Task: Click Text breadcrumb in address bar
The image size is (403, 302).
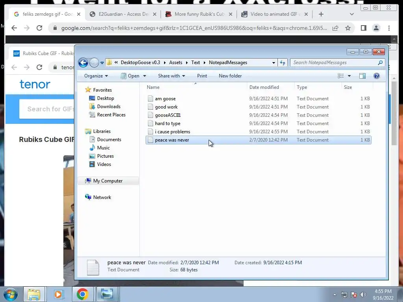Action: click(x=195, y=63)
